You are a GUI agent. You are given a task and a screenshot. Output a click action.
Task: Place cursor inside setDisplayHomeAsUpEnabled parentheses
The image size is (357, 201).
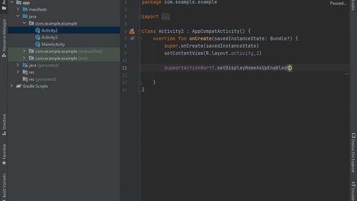tap(290, 68)
